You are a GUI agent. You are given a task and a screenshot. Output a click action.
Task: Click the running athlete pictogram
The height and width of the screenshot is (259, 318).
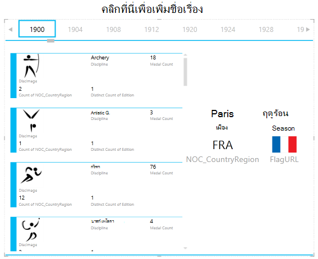pyautogui.click(x=31, y=175)
